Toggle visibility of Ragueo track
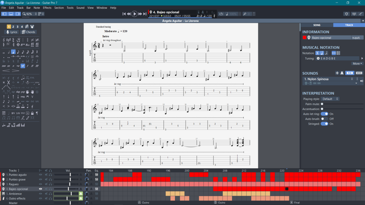The width and height of the screenshot is (365, 205). coord(40,184)
